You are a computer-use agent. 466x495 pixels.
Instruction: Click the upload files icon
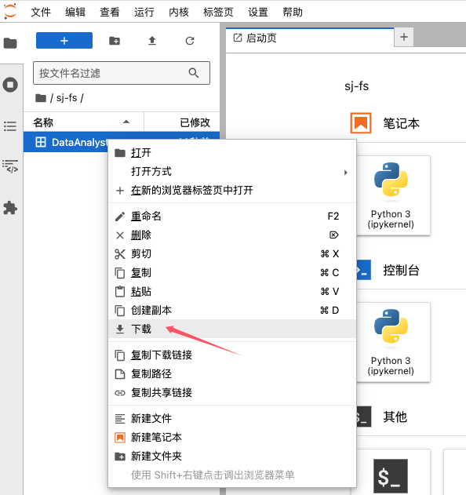(152, 41)
